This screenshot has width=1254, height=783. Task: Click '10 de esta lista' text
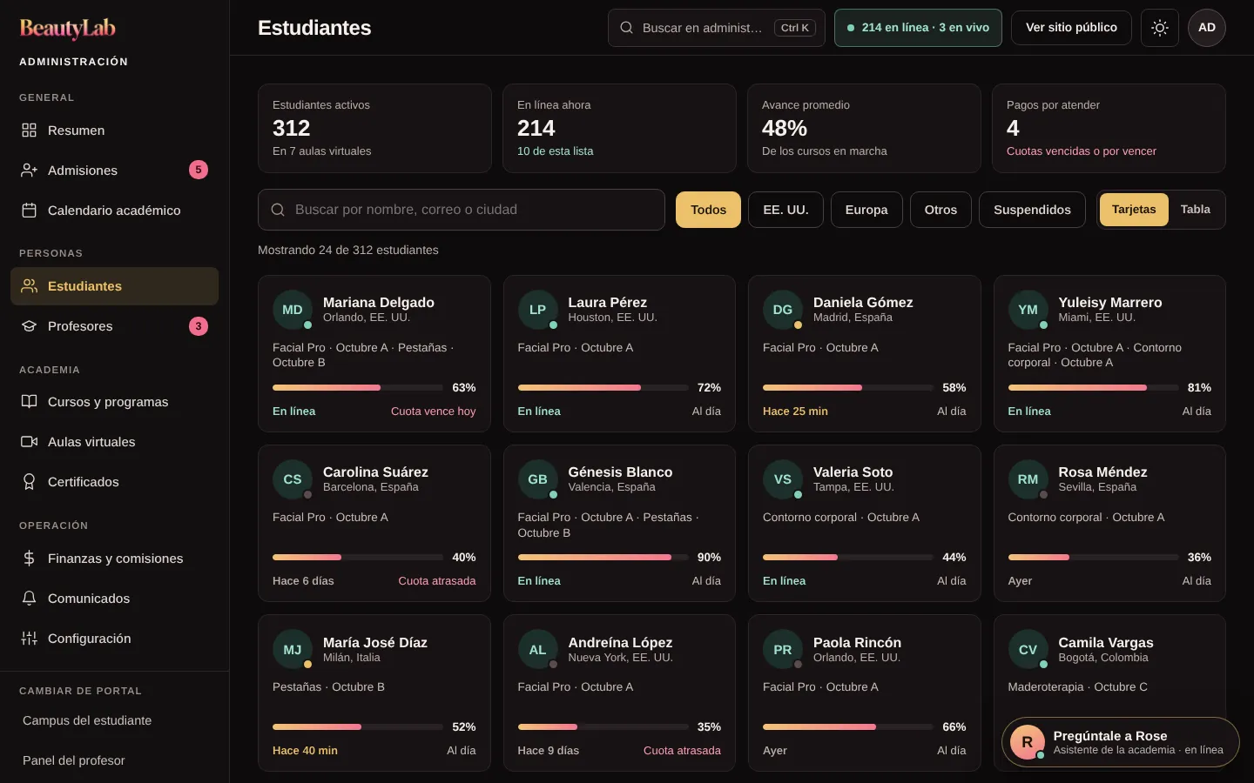555,151
